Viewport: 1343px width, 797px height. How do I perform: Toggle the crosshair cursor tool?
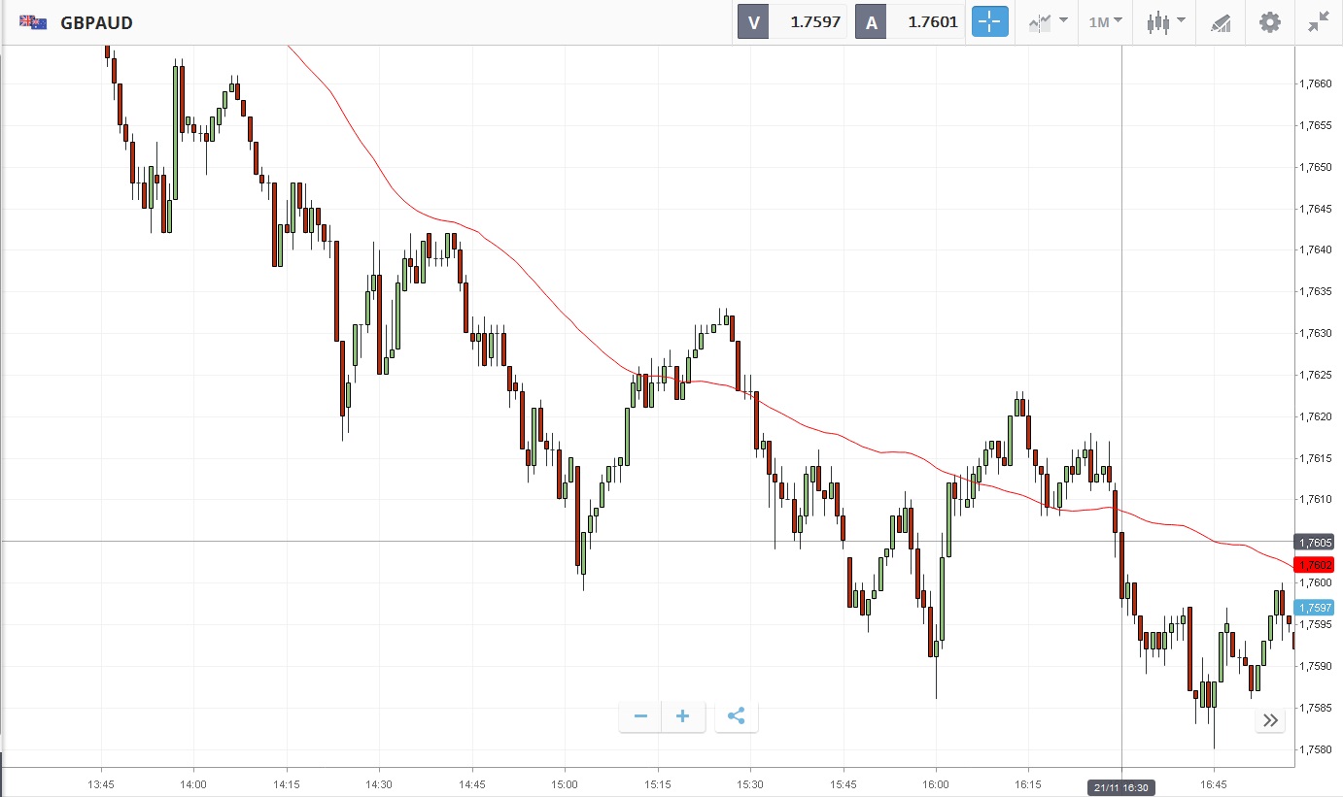coord(990,21)
